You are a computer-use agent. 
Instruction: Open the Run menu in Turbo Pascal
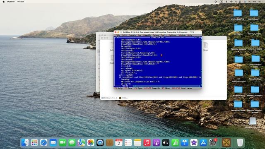[140, 35]
